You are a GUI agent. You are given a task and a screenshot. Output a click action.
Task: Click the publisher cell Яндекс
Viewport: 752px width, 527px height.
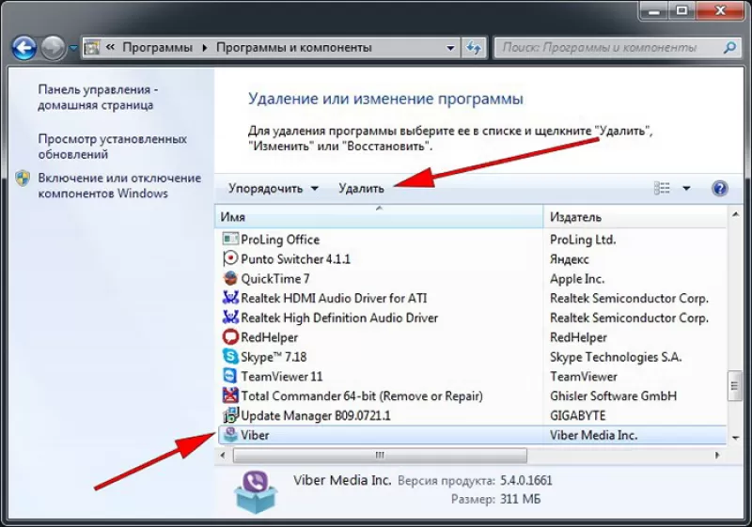point(570,259)
